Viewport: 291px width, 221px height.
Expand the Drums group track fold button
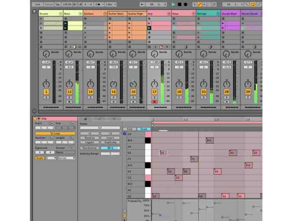tap(60, 14)
